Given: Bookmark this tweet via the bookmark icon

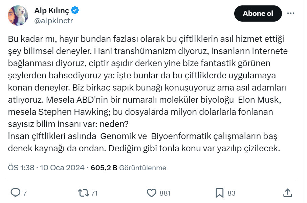Looking at the screenshot, I should pos(219,193).
